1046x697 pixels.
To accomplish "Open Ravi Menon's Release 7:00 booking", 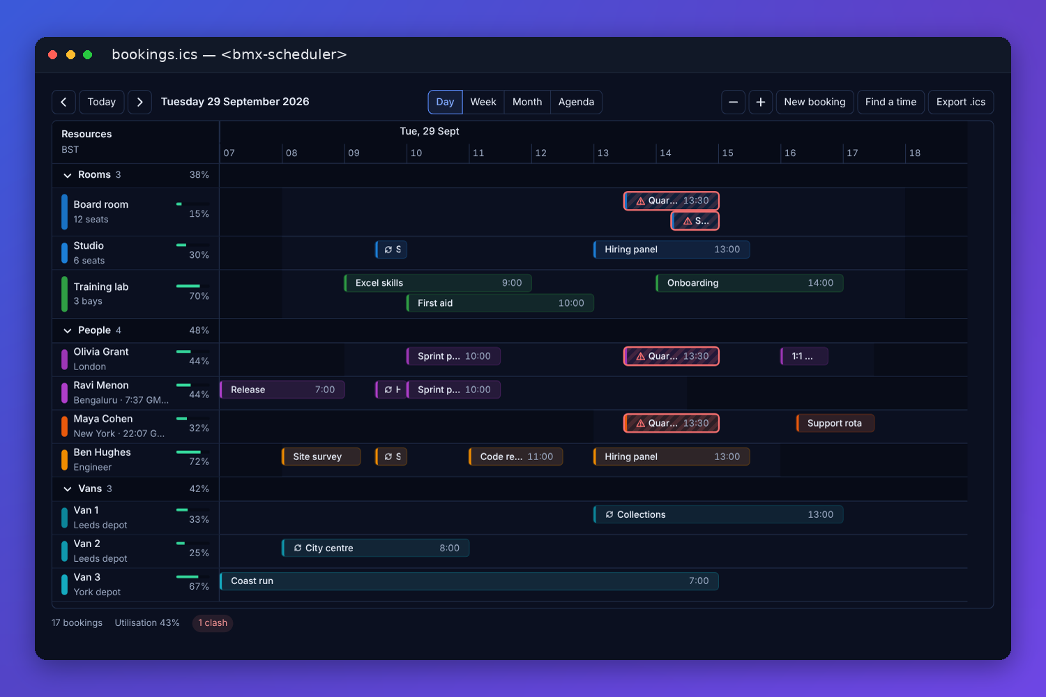I will 282,390.
